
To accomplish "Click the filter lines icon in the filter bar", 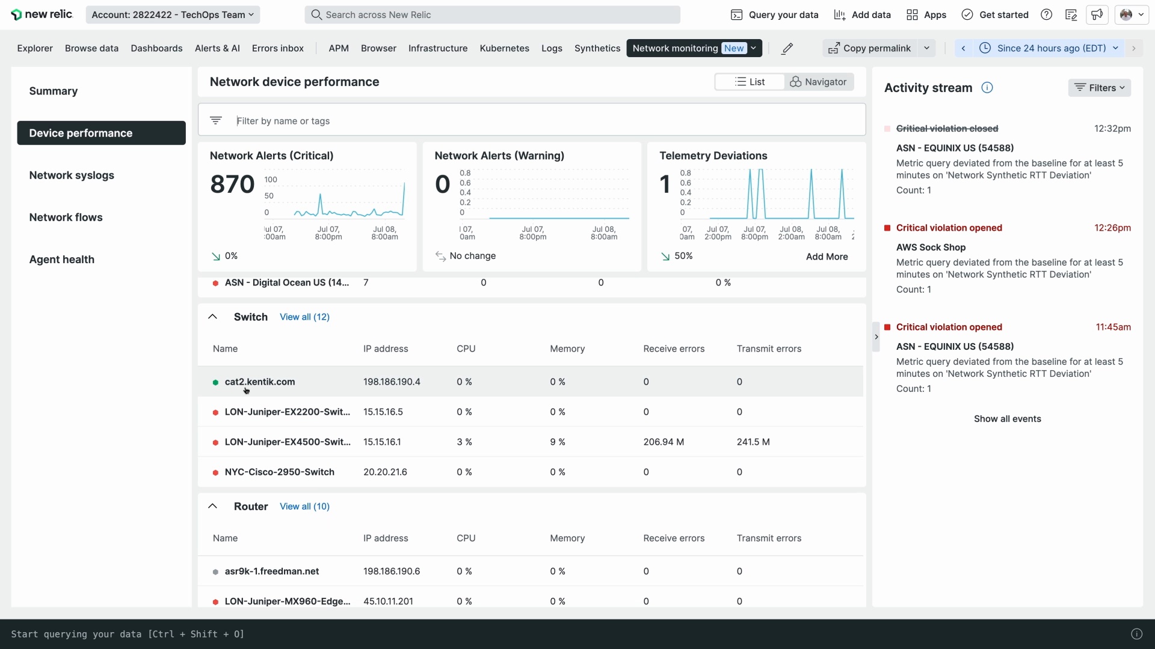I will (x=216, y=121).
